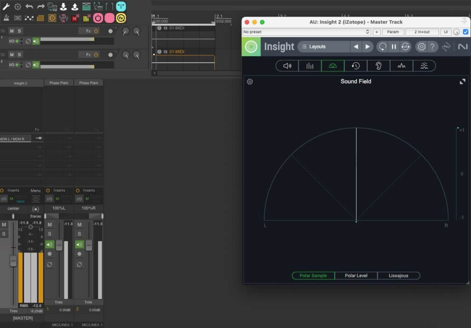Open the No preset dropdown
Image resolution: width=471 pixels, height=328 pixels.
point(306,32)
